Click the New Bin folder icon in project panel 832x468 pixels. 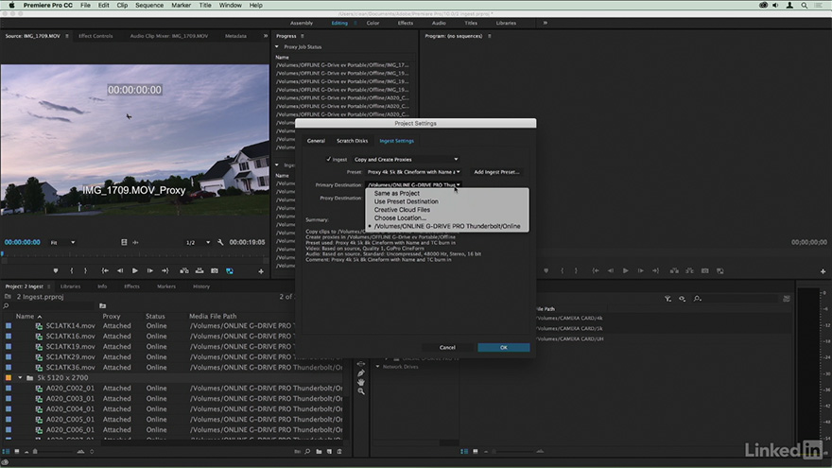pyautogui.click(x=319, y=452)
